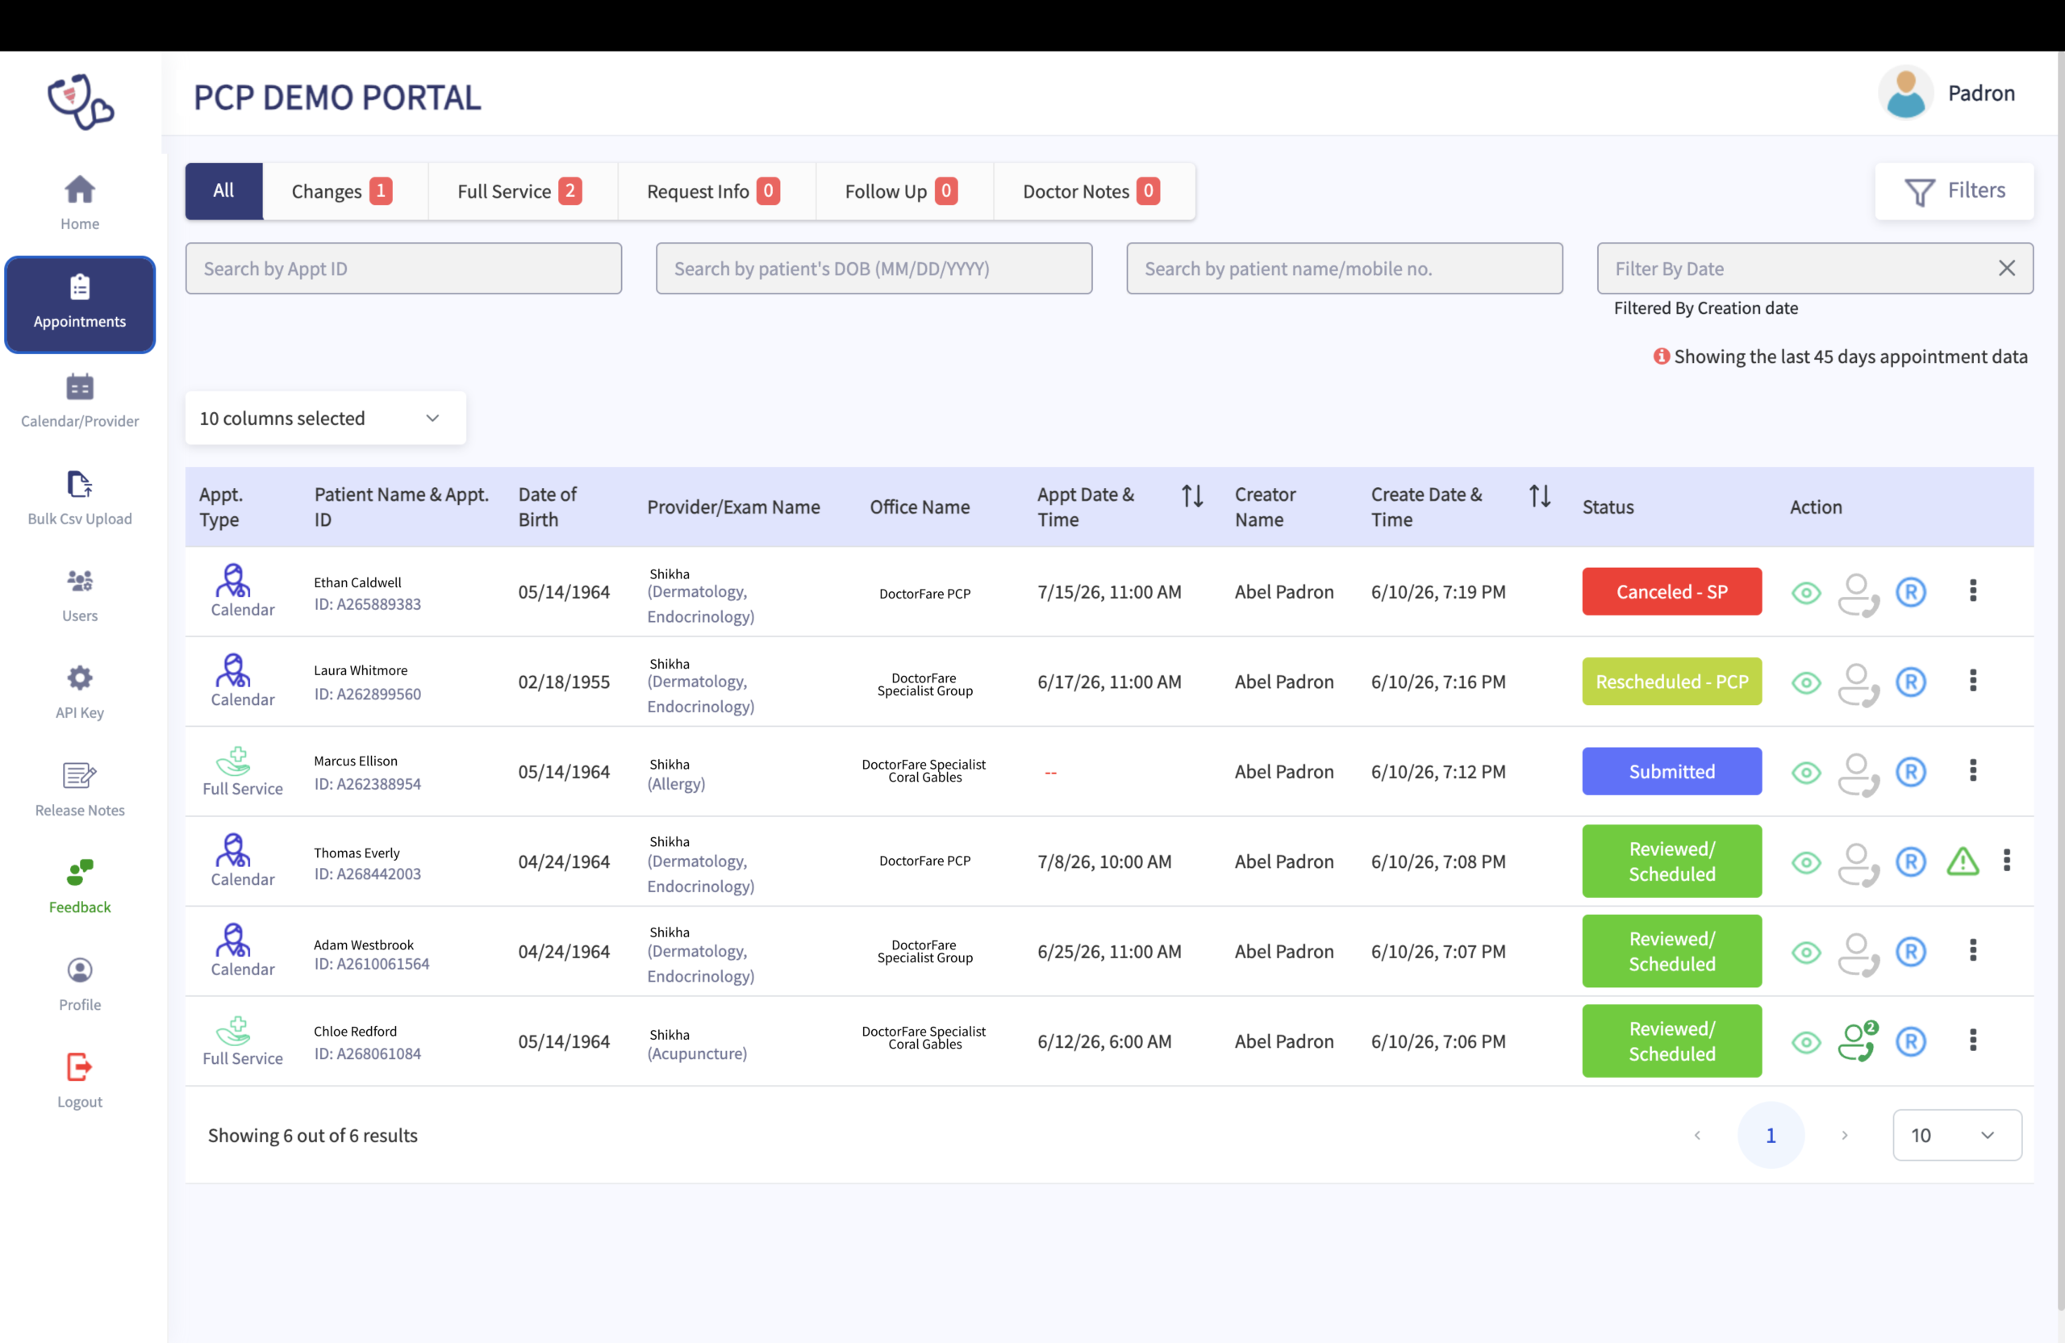Open Calendar/Provider in the sidebar
The image size is (2065, 1343).
coord(80,401)
